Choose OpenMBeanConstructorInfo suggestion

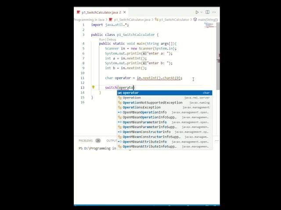click(165, 132)
